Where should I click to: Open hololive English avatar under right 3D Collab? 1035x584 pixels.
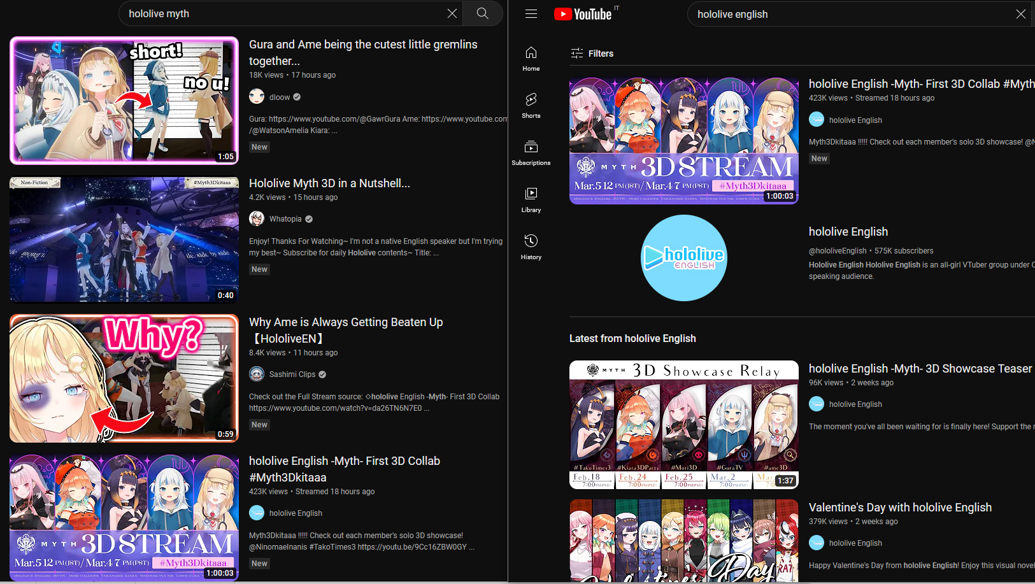817,120
